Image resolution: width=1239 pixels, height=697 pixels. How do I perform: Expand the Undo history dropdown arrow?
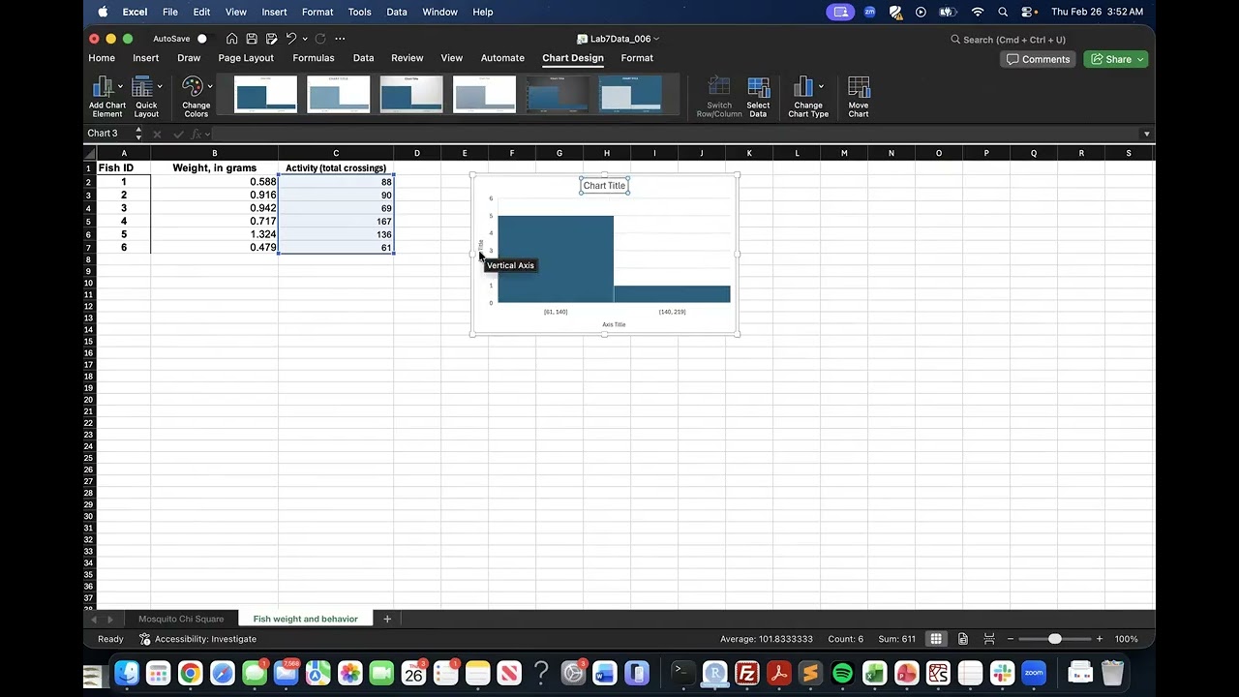305,39
